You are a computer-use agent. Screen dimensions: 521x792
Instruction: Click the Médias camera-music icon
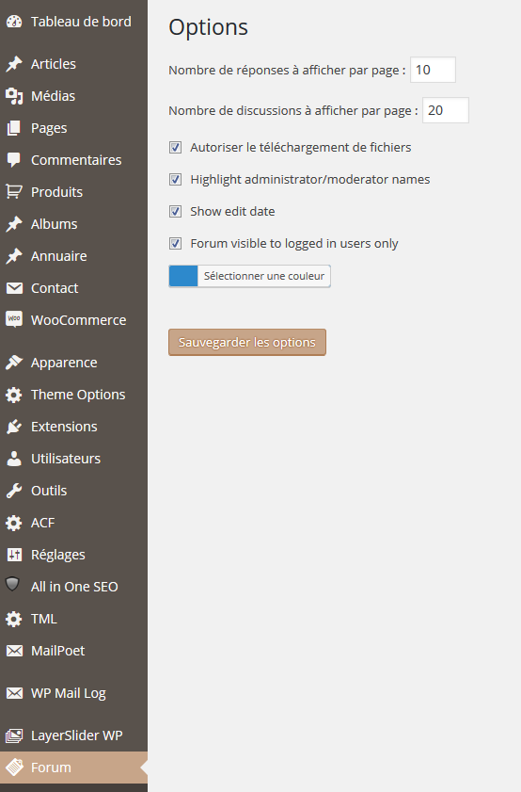click(x=14, y=96)
